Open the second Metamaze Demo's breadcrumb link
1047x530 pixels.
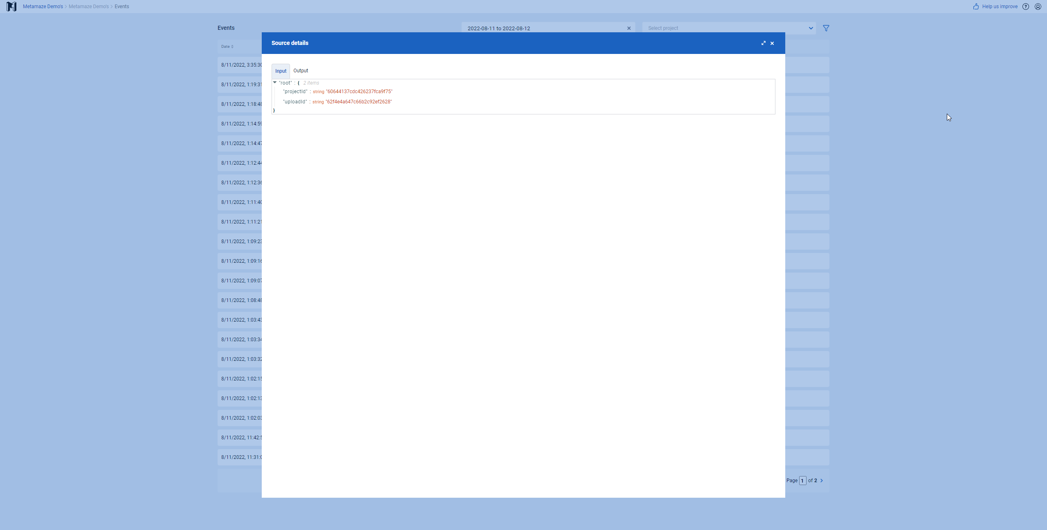(89, 7)
